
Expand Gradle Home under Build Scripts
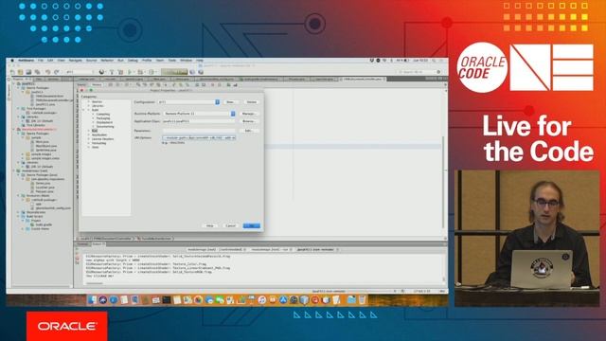click(23, 229)
